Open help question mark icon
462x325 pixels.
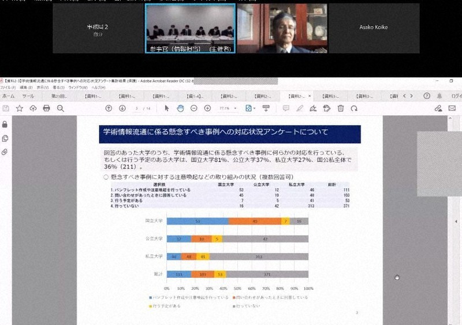(x=427, y=96)
